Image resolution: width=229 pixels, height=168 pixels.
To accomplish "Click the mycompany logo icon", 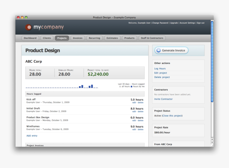I will pyautogui.click(x=28, y=27).
